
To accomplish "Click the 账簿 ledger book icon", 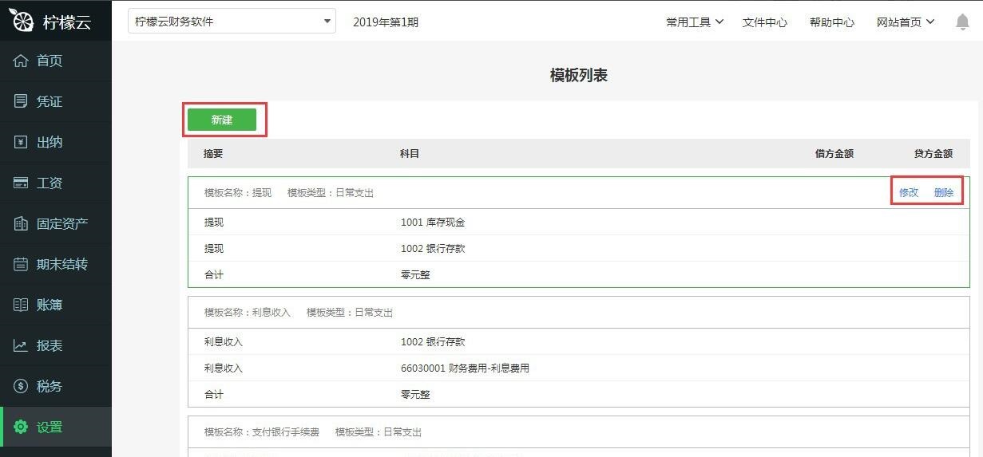I will tap(21, 305).
